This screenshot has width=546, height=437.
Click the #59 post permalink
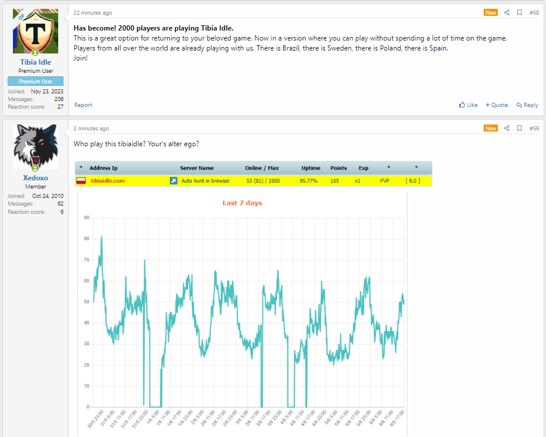point(534,128)
